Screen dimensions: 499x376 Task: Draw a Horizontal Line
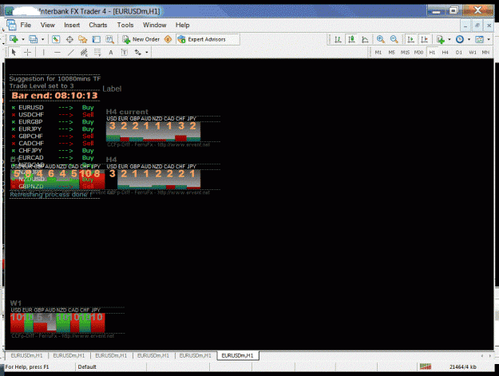[57, 52]
